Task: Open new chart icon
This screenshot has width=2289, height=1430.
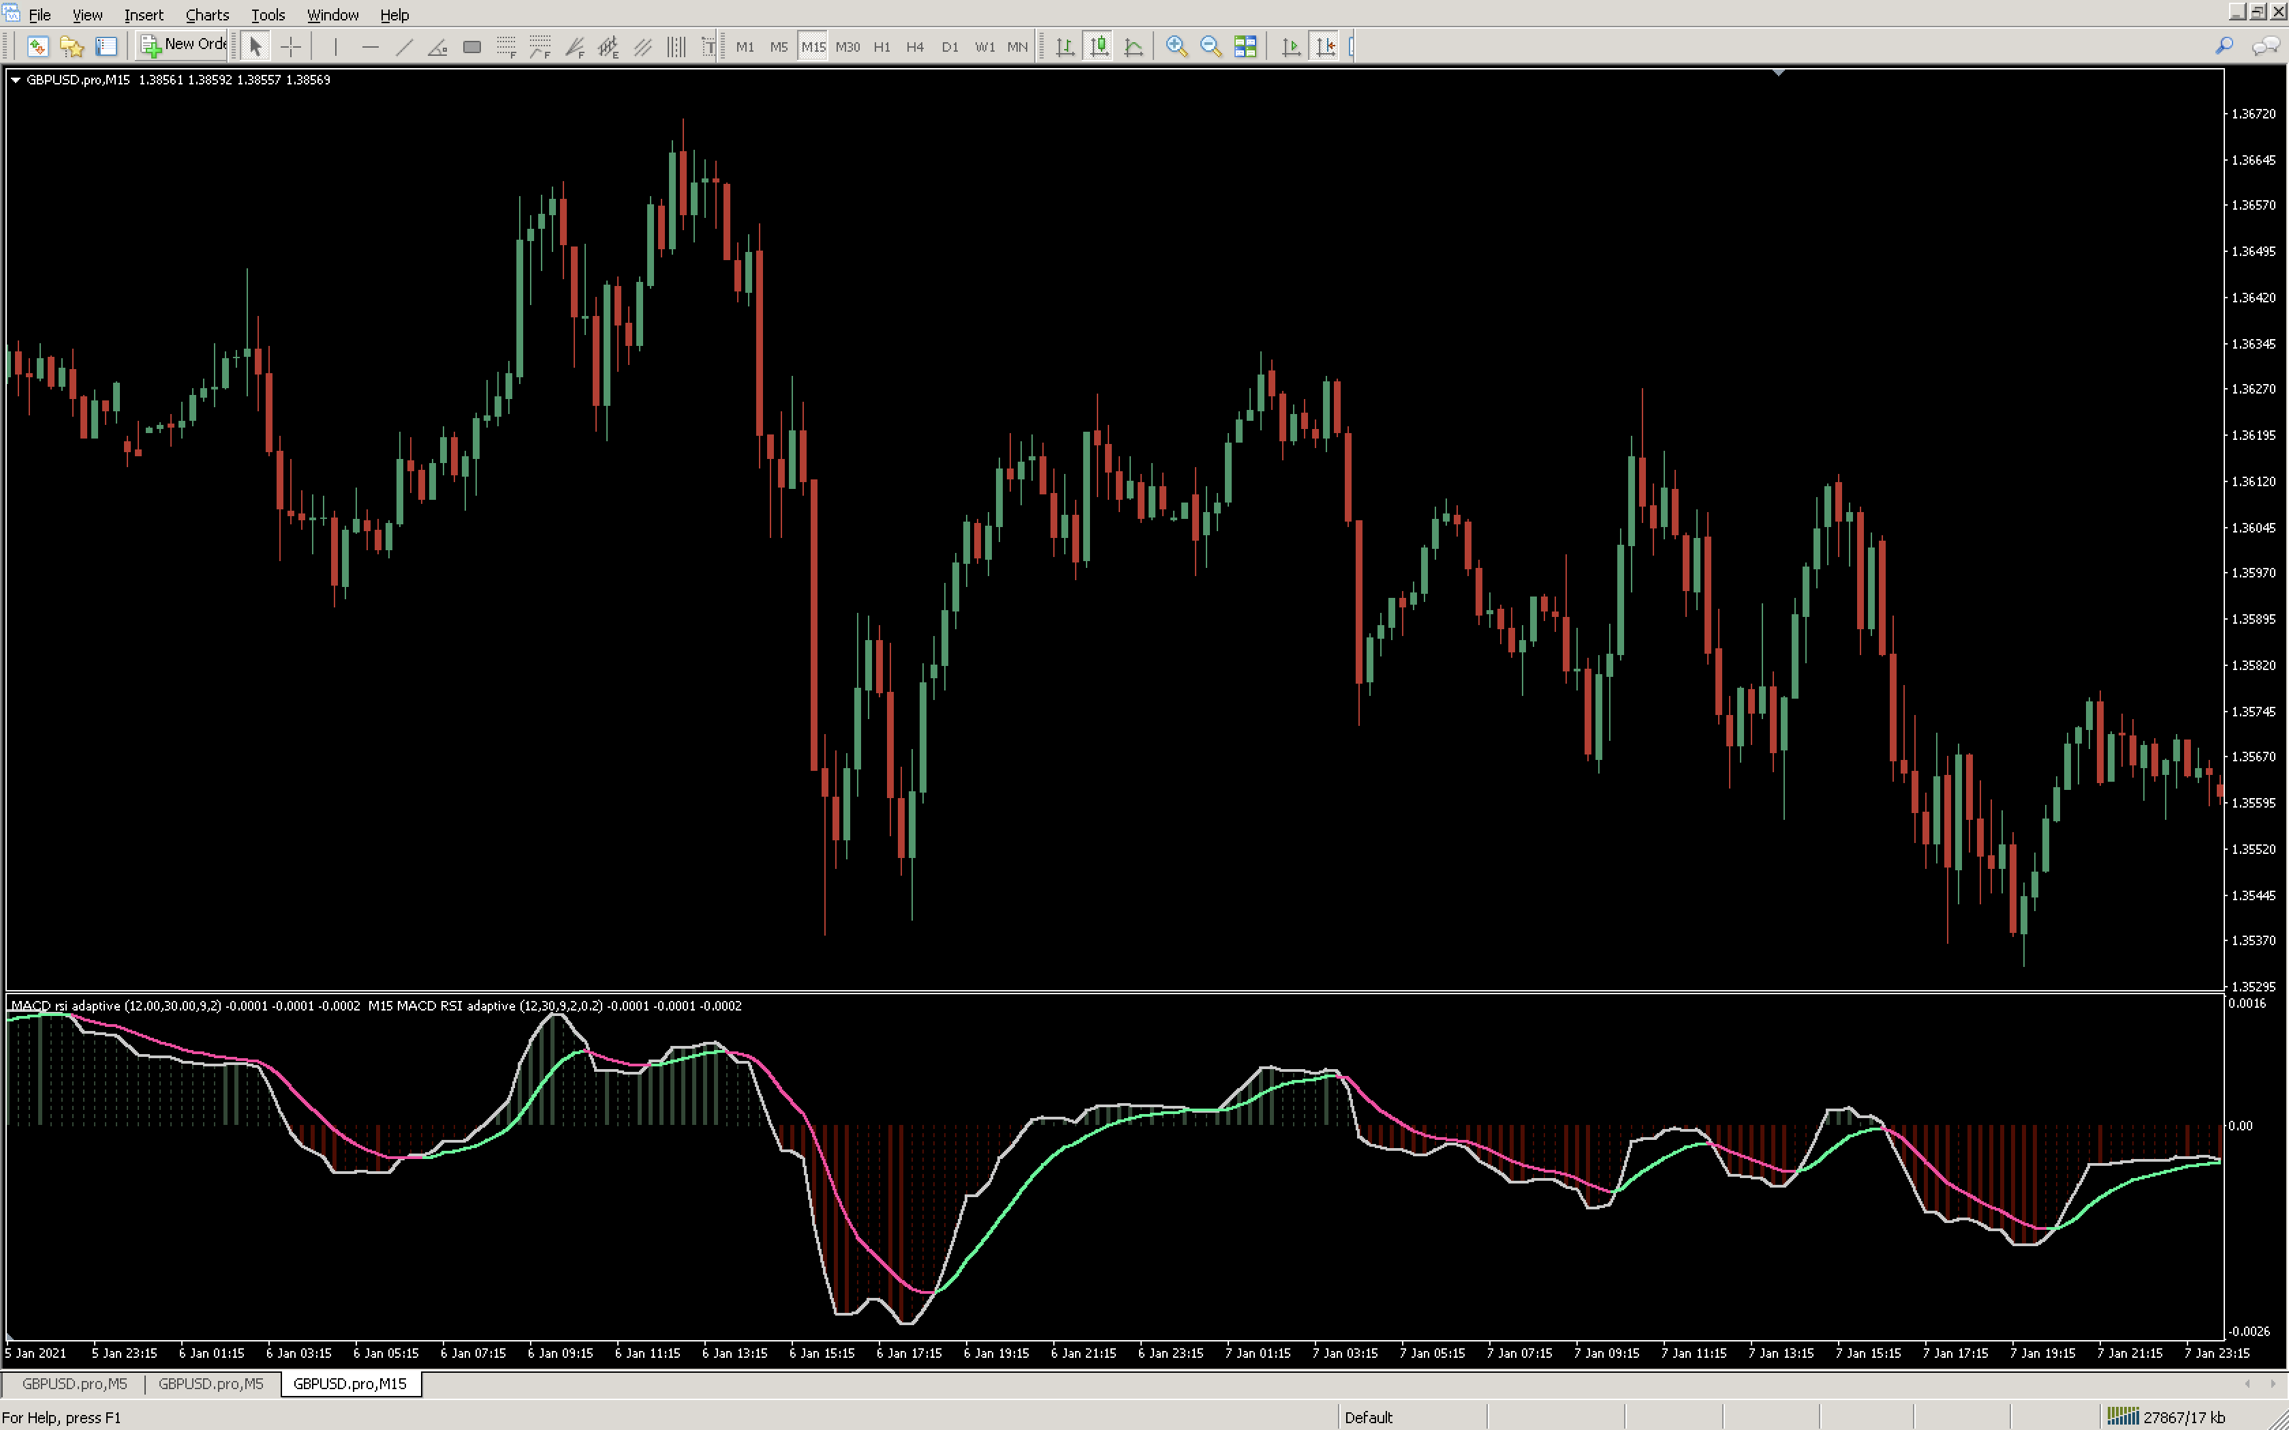Action: pyautogui.click(x=37, y=46)
